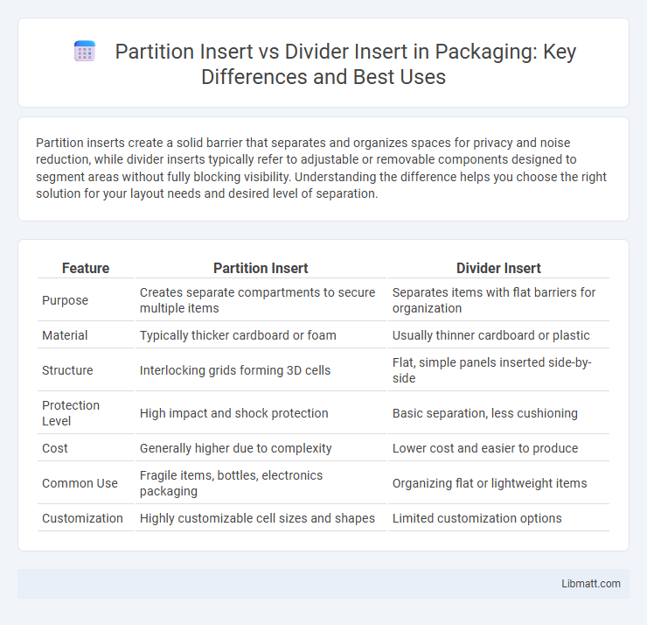This screenshot has width=647, height=625.
Task: Select 'Basic separation, less cushioning' cell
Action: point(498,413)
